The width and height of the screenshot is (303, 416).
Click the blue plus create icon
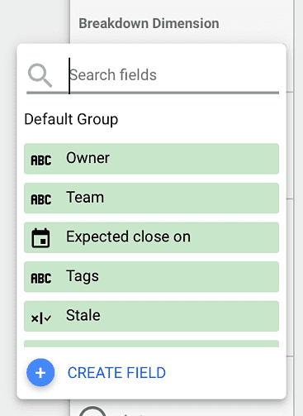pyautogui.click(x=40, y=372)
